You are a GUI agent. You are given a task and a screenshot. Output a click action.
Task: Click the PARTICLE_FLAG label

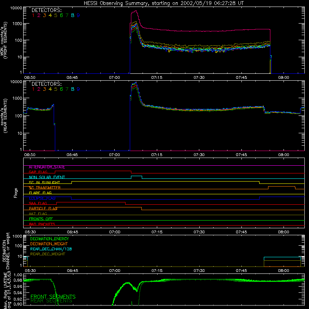[43, 209]
